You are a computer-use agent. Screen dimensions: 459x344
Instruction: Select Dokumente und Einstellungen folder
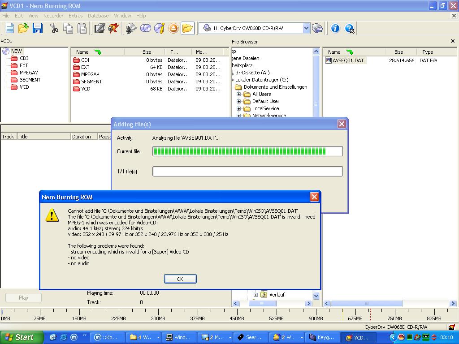coord(276,87)
